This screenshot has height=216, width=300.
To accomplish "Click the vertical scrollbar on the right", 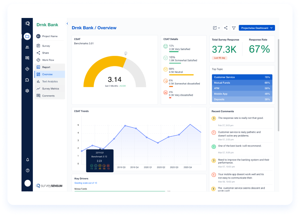I will coord(278,85).
